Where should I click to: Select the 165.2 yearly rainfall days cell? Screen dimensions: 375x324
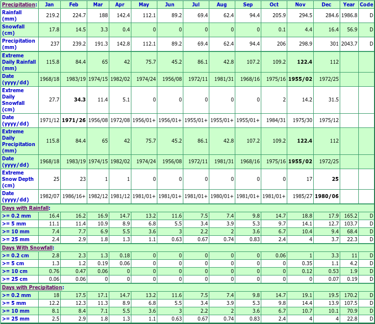(x=350, y=216)
